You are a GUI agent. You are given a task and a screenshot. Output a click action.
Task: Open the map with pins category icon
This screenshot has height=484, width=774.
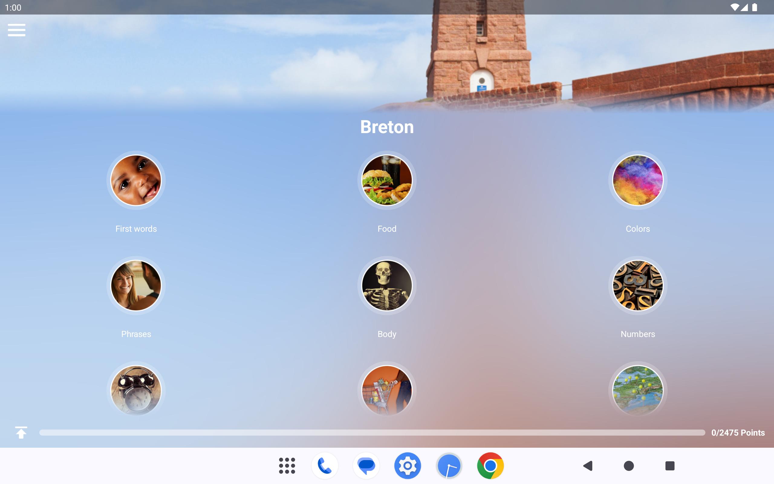pyautogui.click(x=638, y=391)
